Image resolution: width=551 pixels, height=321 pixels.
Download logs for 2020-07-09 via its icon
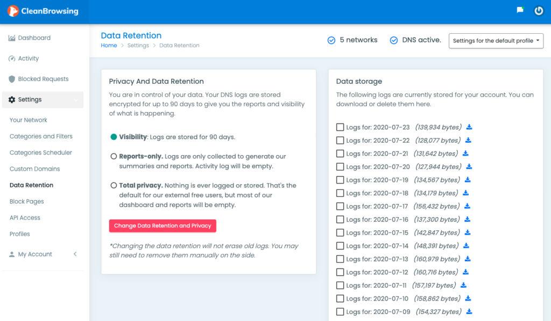point(469,311)
